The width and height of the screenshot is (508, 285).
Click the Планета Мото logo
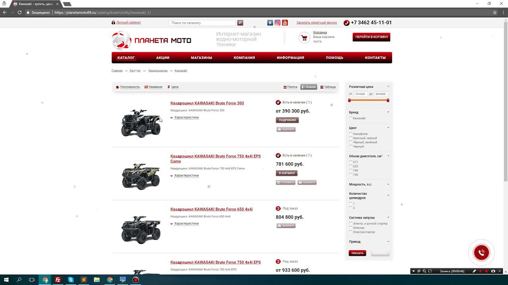pos(152,40)
